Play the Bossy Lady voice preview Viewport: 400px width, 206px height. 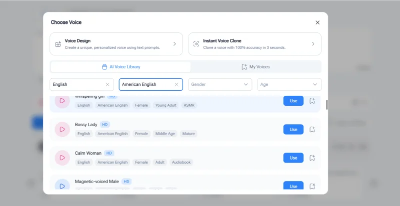pos(62,129)
